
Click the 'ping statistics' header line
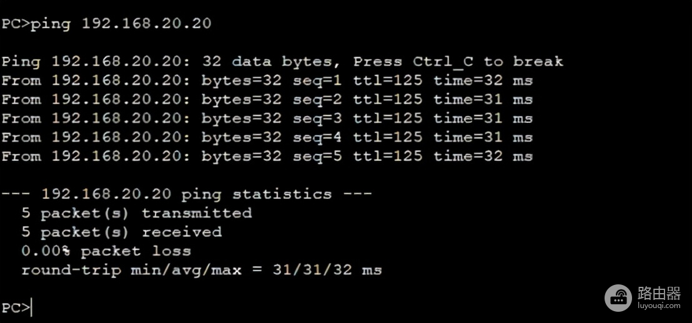click(x=186, y=194)
